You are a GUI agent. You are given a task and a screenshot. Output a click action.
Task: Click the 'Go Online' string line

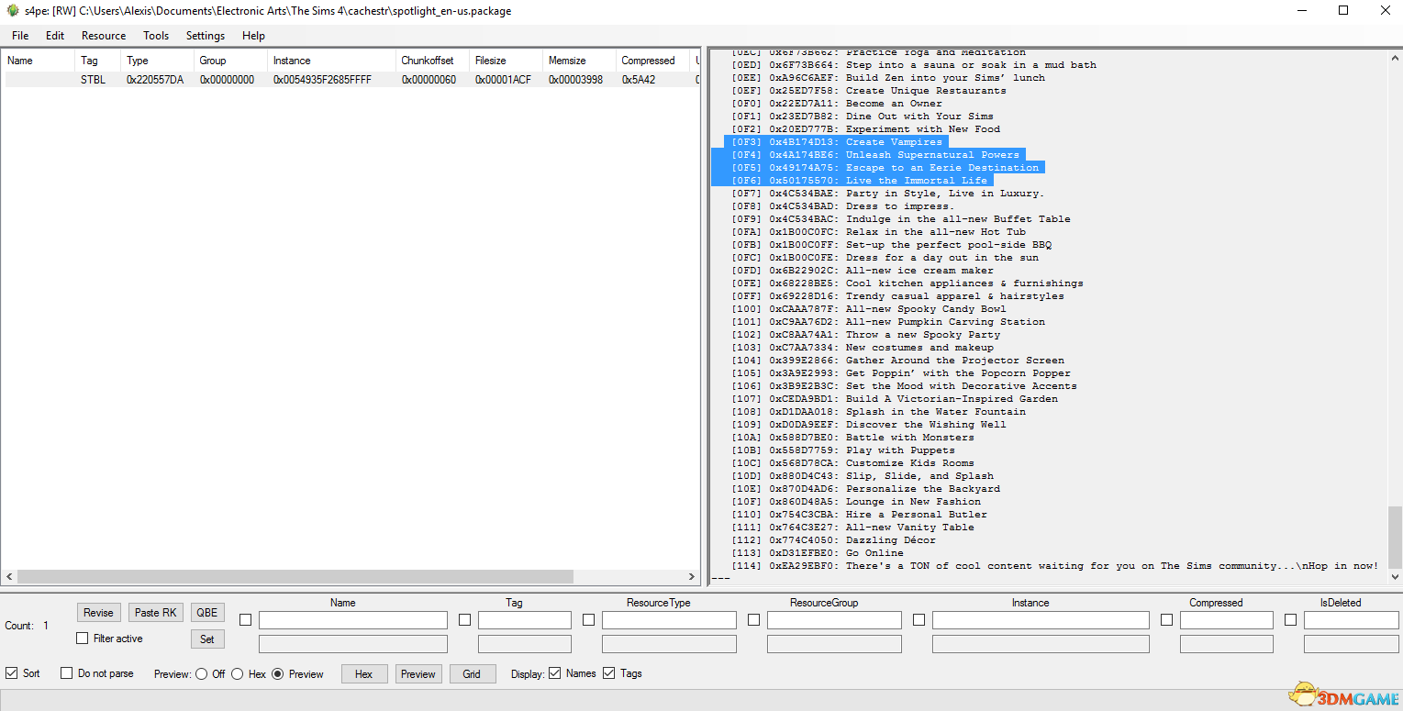pos(818,553)
